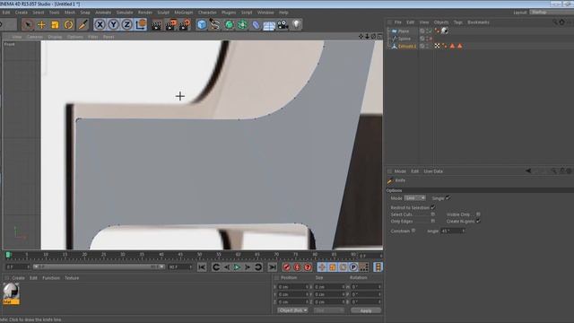Activate the Move tool

41,24
